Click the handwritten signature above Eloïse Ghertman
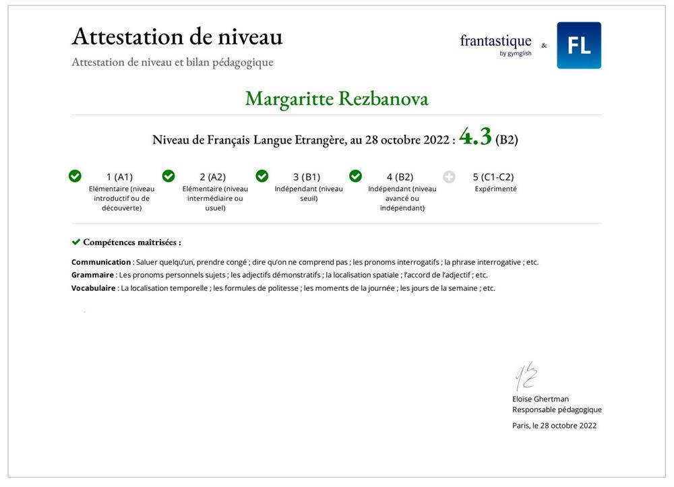Image resolution: width=674 pixels, height=487 pixels. click(526, 377)
